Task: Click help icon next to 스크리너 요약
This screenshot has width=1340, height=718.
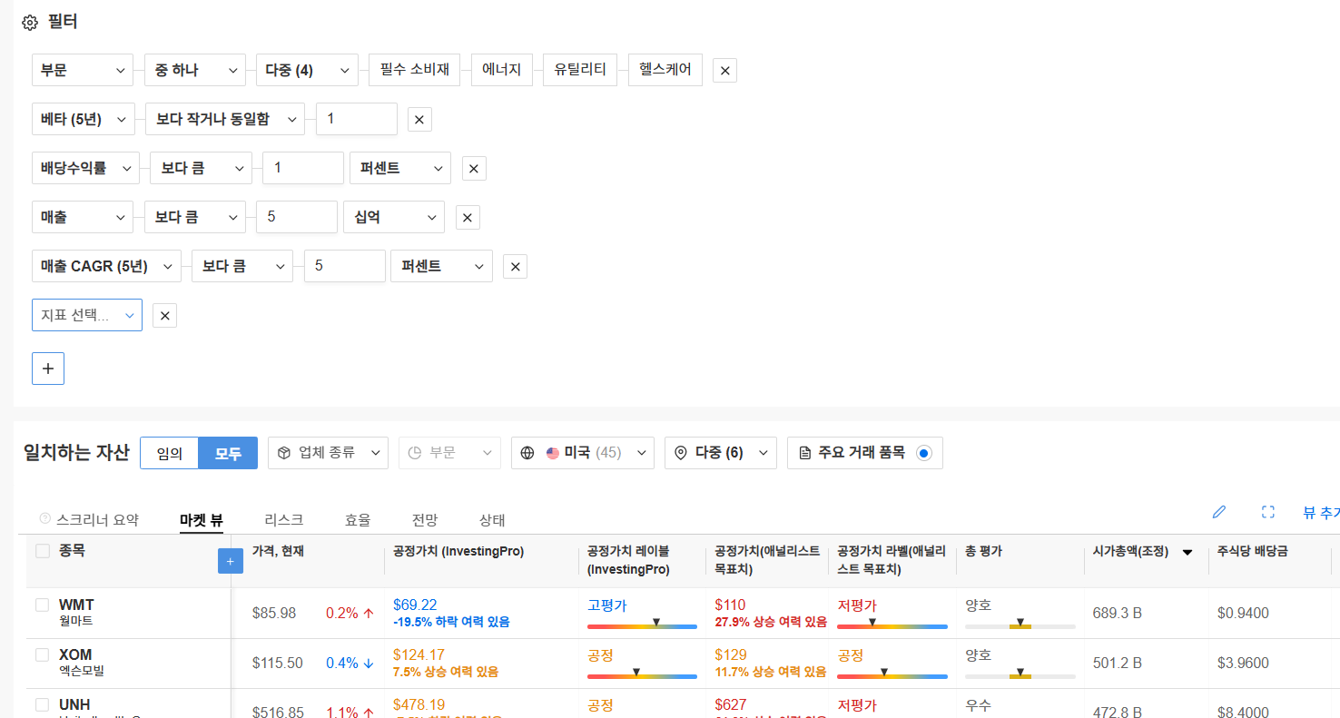Action: pos(45,519)
